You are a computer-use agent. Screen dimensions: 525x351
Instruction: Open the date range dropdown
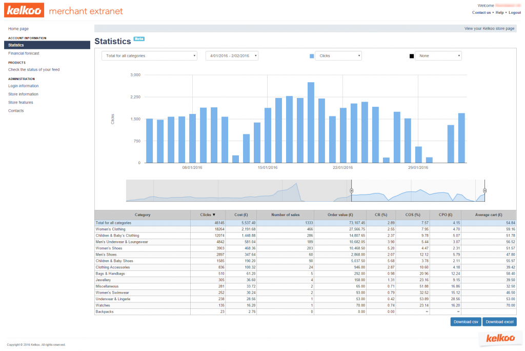(x=232, y=56)
